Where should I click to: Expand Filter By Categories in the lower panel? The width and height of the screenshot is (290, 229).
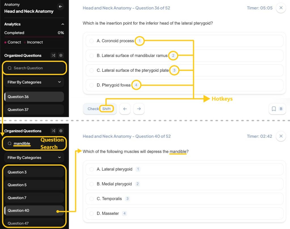(x=34, y=157)
